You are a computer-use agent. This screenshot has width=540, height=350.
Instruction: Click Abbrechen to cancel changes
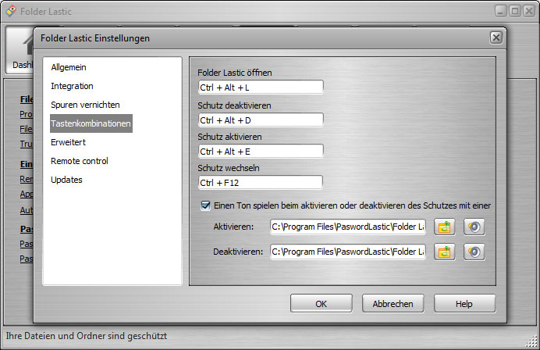(x=393, y=303)
